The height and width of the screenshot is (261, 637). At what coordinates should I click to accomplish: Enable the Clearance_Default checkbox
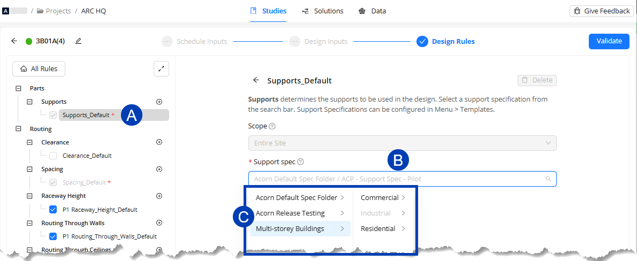click(53, 156)
